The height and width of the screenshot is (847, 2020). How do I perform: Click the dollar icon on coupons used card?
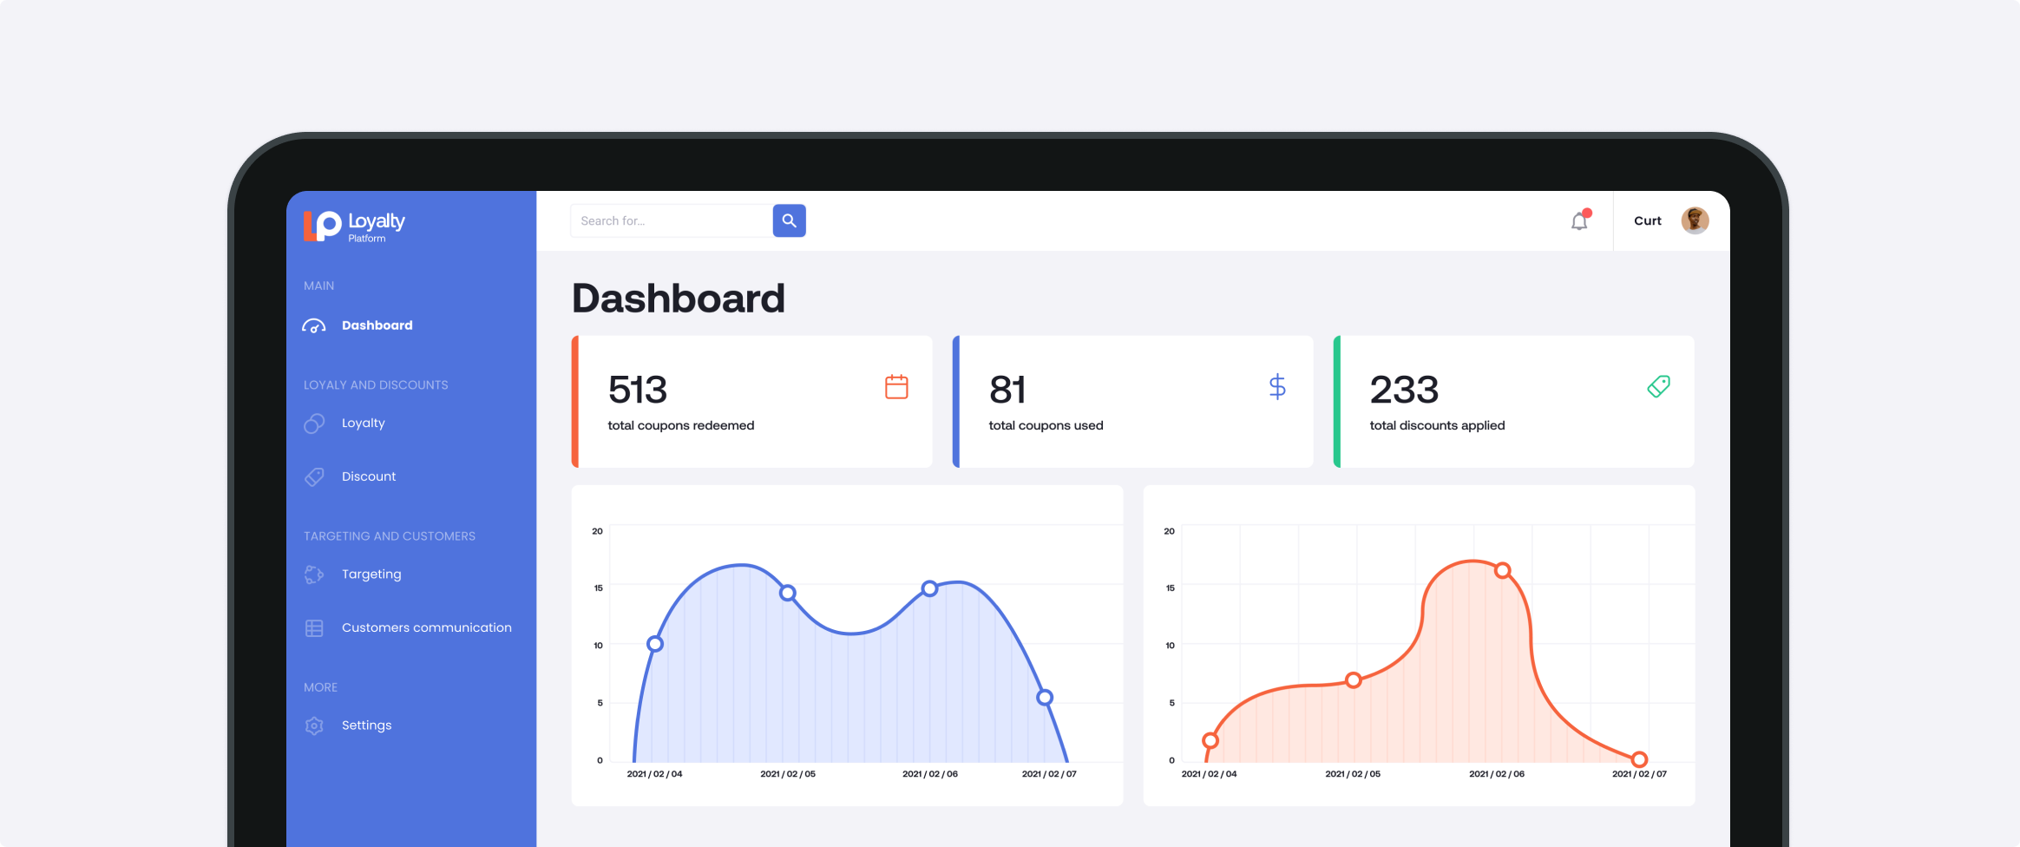(x=1276, y=387)
